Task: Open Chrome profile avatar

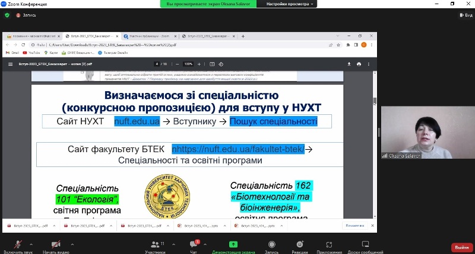Action: [364, 44]
